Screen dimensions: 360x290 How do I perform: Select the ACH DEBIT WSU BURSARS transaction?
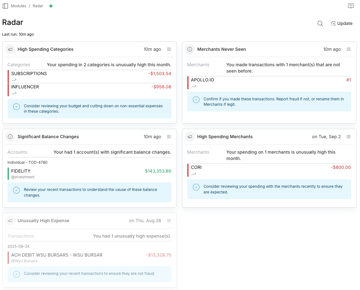click(57, 255)
